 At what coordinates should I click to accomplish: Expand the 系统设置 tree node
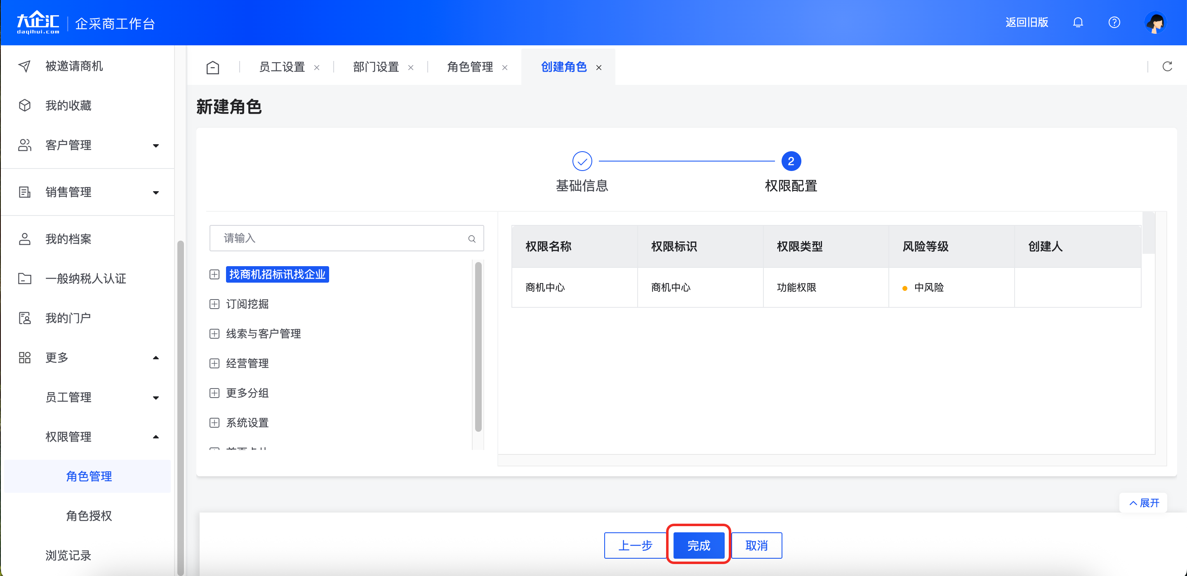point(214,423)
